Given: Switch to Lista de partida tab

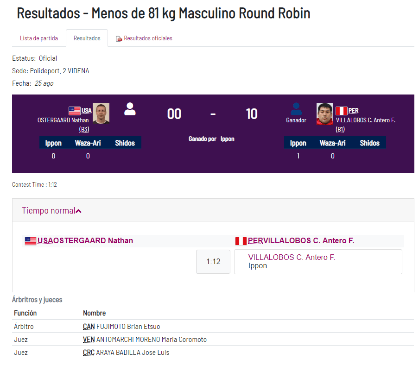Looking at the screenshot, I should [x=39, y=38].
